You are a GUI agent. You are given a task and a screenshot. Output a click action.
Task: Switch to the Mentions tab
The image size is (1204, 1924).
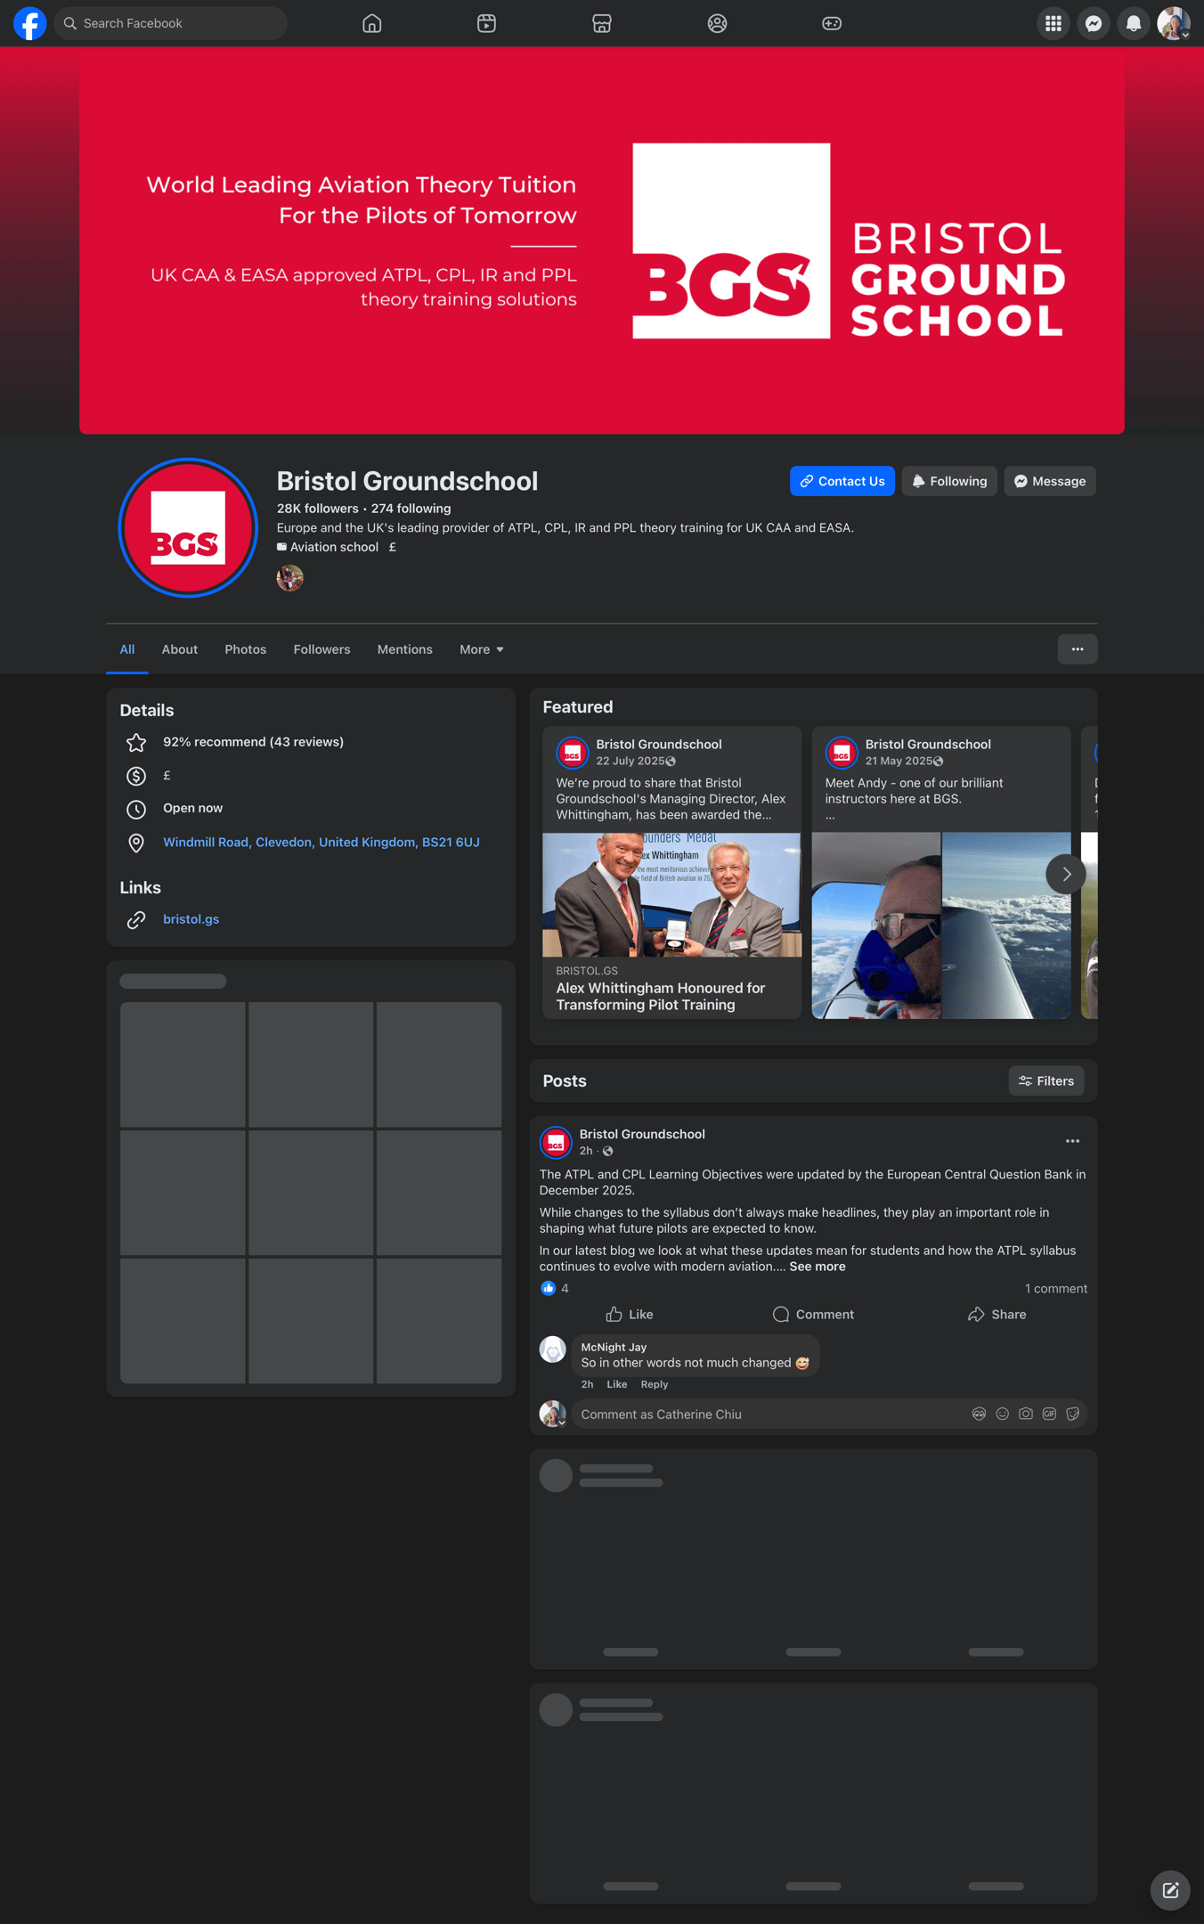[x=405, y=649]
